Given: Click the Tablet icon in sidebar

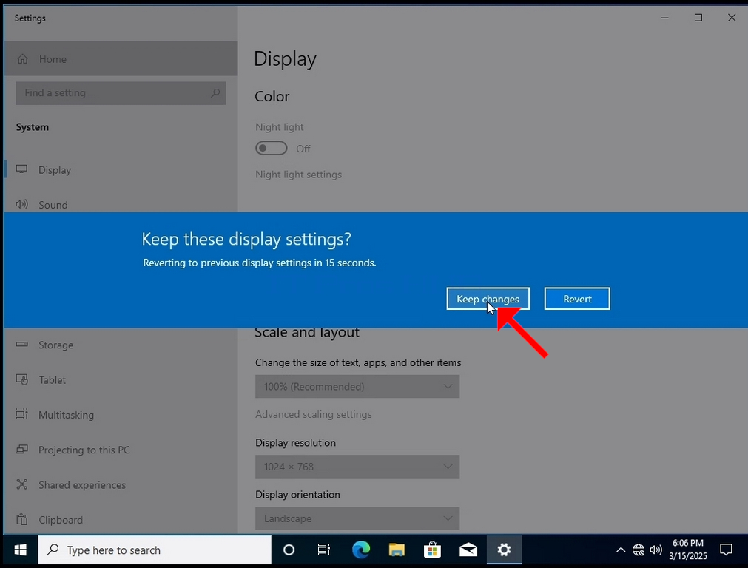Looking at the screenshot, I should click(21, 379).
